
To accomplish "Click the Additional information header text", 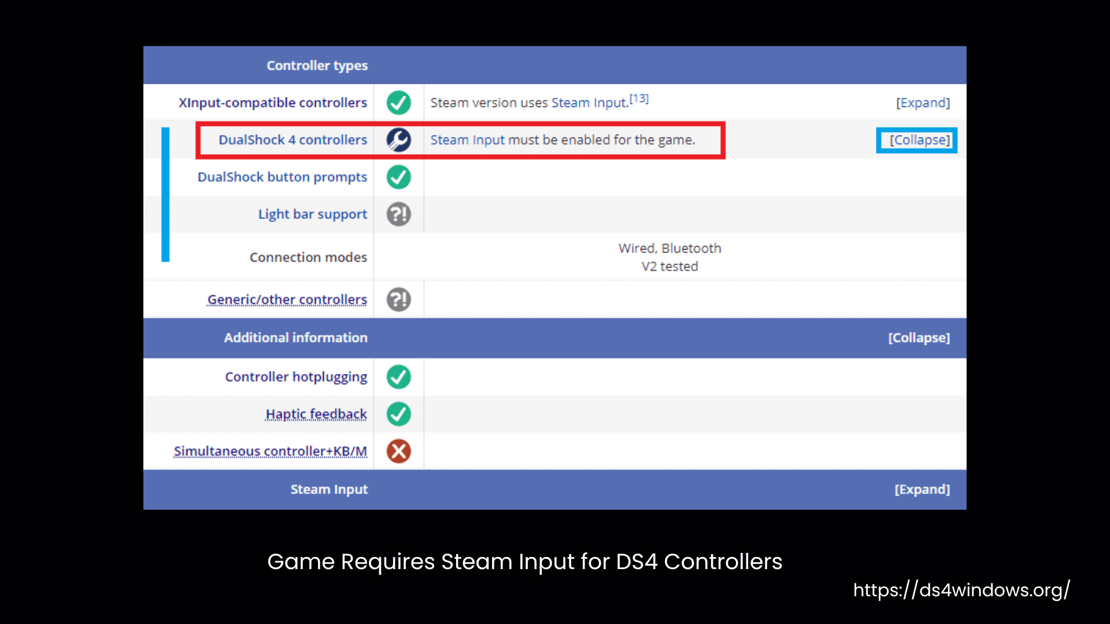I will pos(295,338).
